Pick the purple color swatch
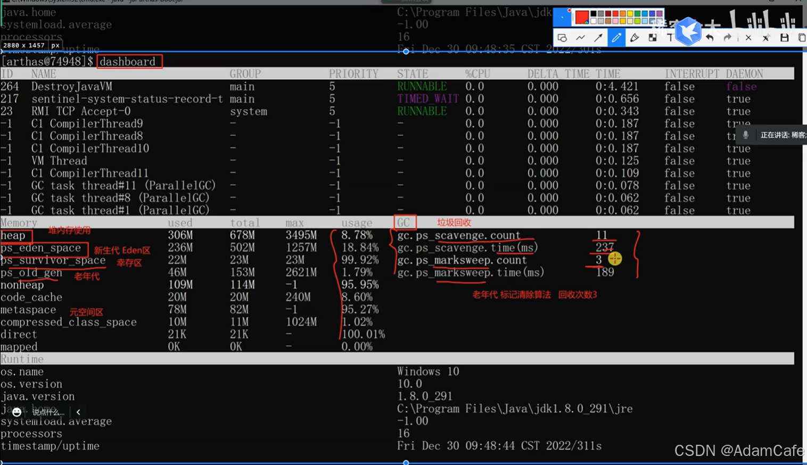Image resolution: width=807 pixels, height=465 pixels. tap(659, 13)
